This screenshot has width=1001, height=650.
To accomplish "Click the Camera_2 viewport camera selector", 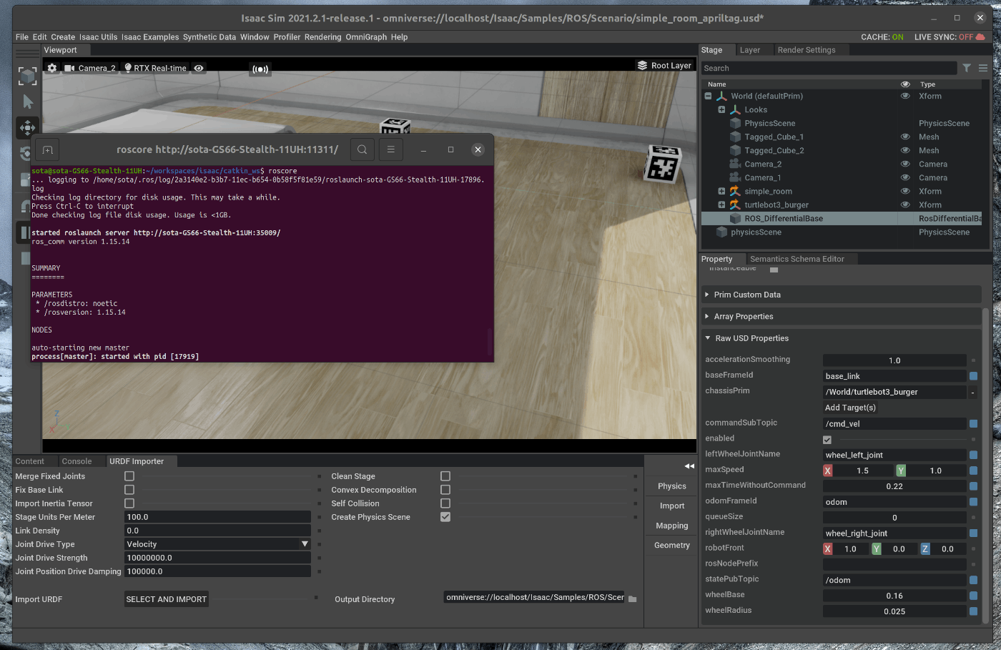I will coord(90,68).
